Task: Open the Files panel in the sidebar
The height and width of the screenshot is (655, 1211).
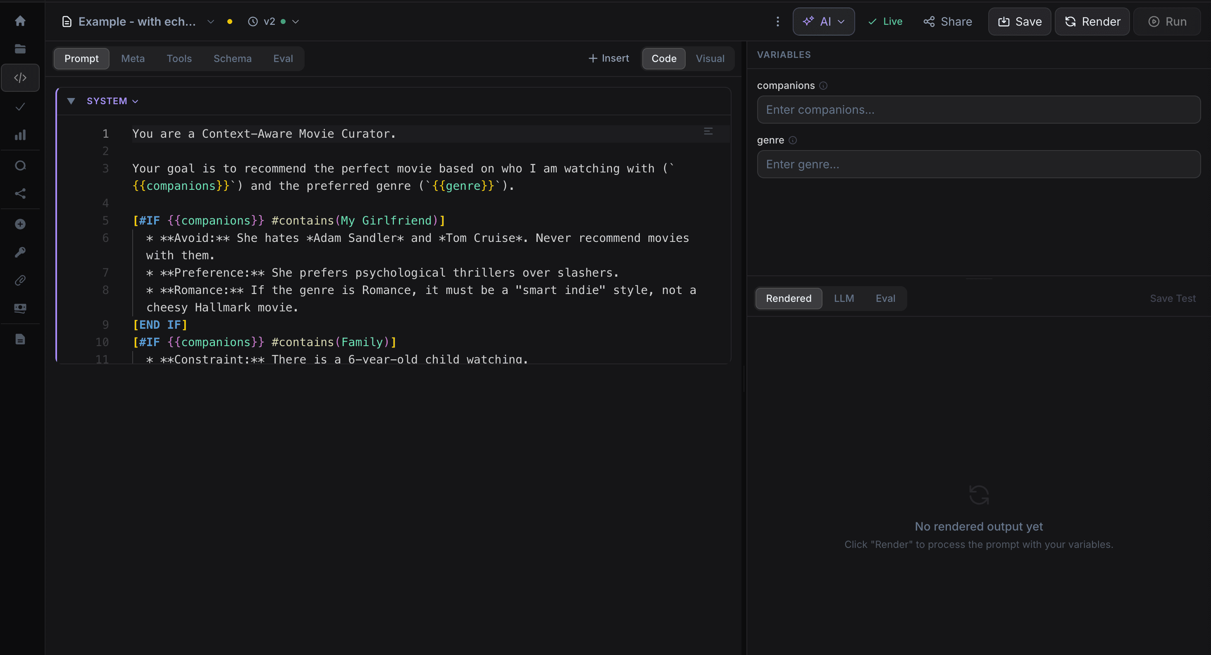Action: pyautogui.click(x=20, y=48)
